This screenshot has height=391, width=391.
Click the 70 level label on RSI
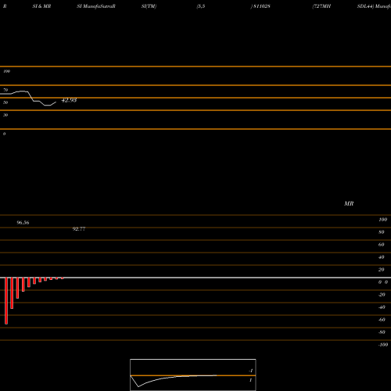5,90
